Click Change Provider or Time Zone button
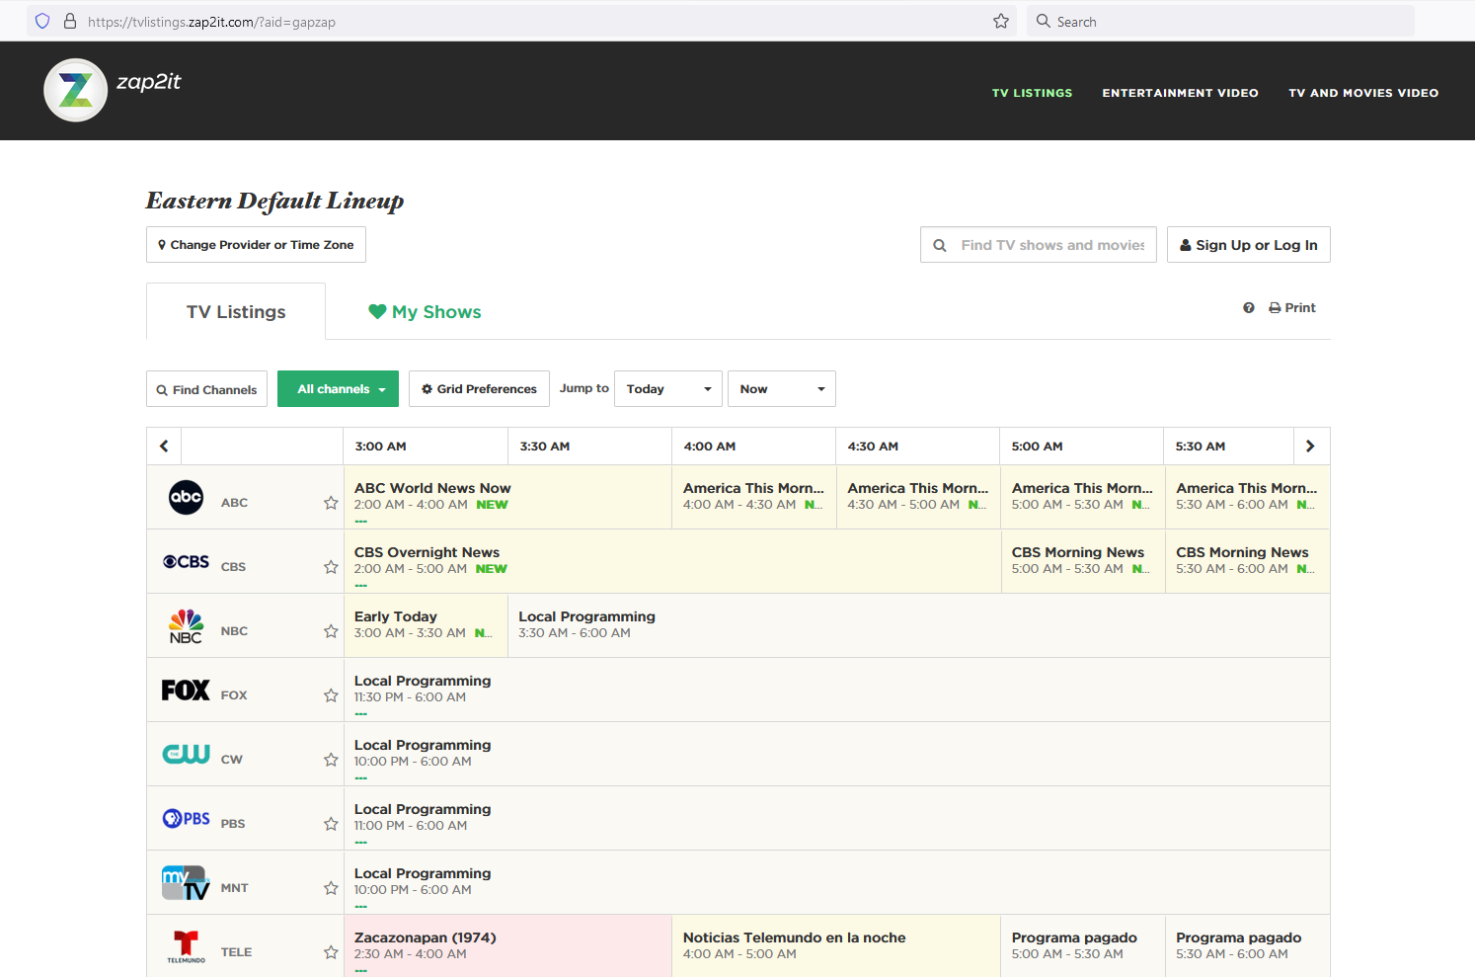This screenshot has height=977, width=1475. pos(256,245)
